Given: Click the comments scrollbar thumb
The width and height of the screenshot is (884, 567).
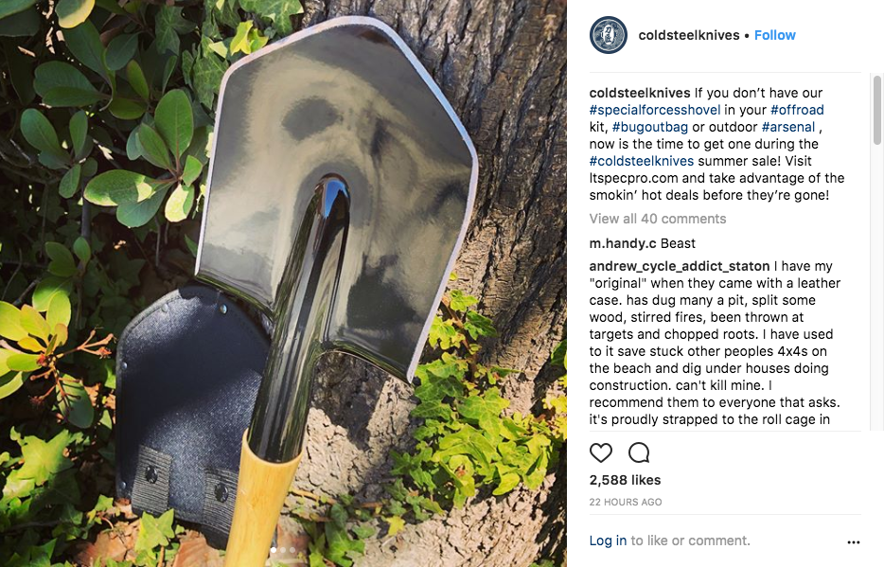Looking at the screenshot, I should (877, 110).
